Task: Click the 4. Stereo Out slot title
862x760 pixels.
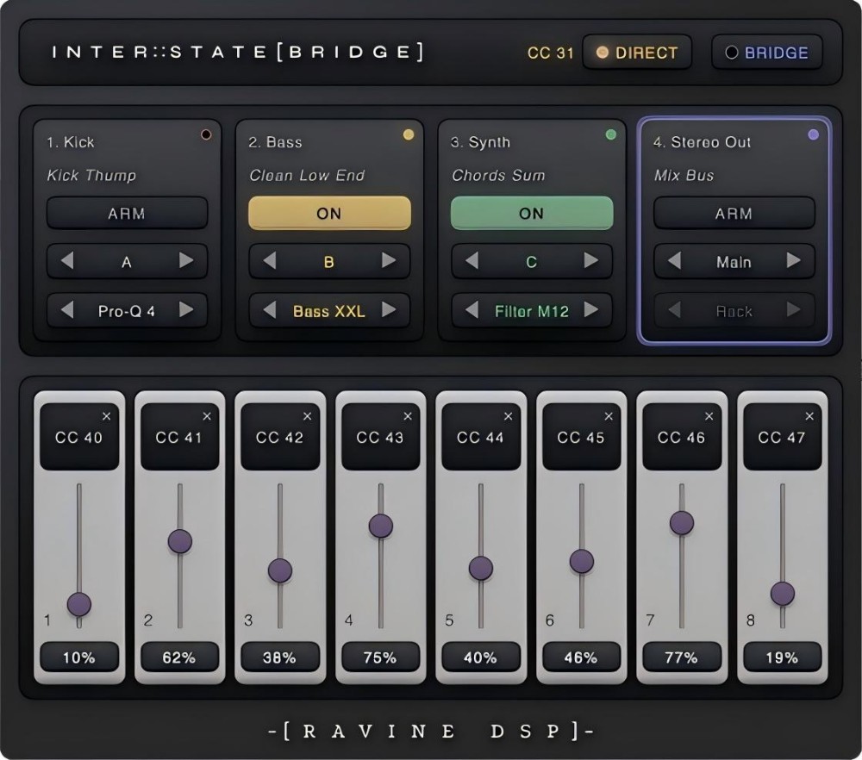Action: tap(702, 142)
